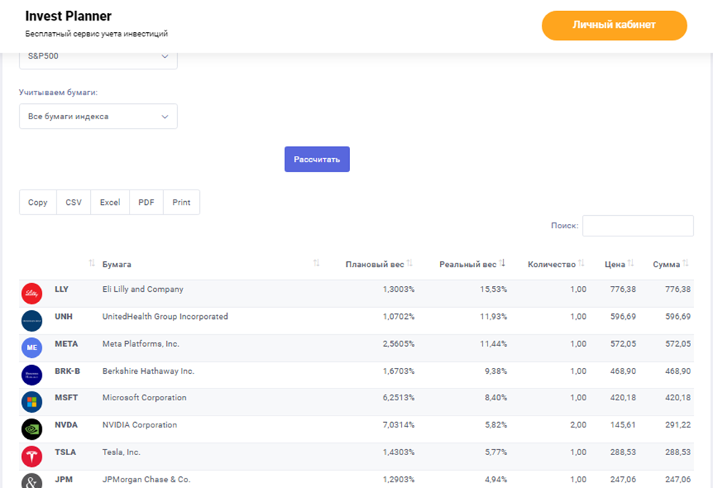Sort by the Сумма column arrows
This screenshot has width=713, height=488.
[x=686, y=263]
